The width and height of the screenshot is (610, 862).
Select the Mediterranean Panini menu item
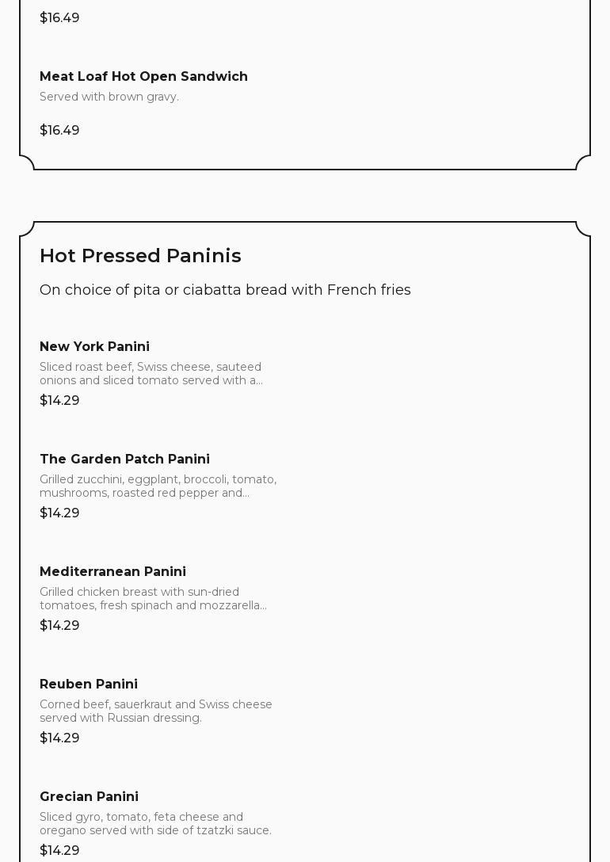[x=112, y=572]
